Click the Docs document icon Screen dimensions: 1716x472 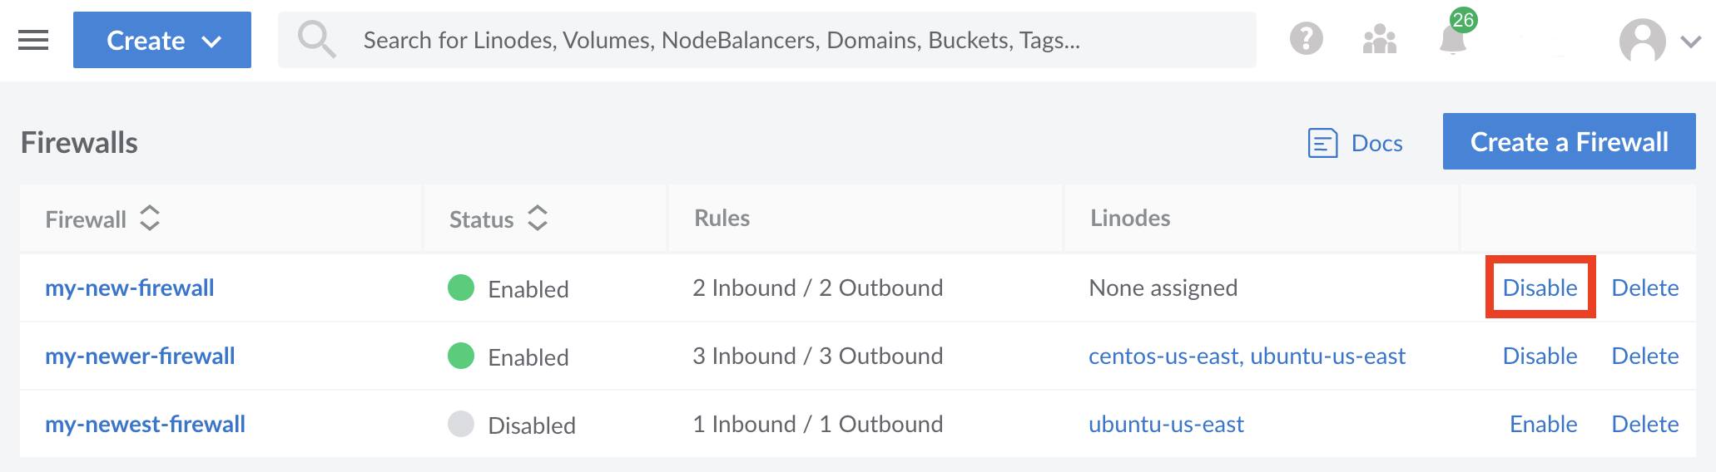[1322, 143]
